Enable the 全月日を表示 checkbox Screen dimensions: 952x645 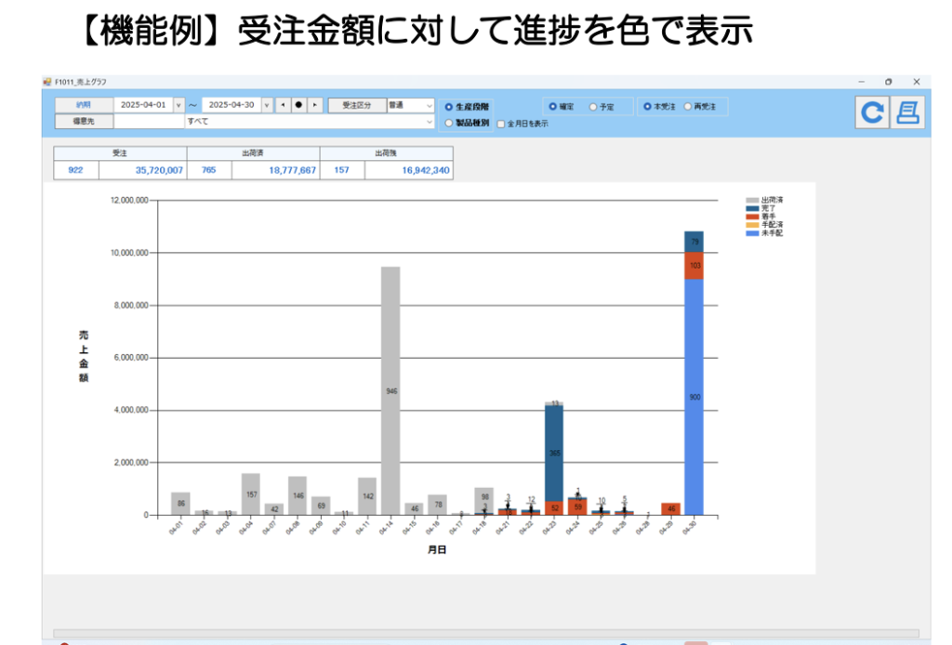(500, 123)
